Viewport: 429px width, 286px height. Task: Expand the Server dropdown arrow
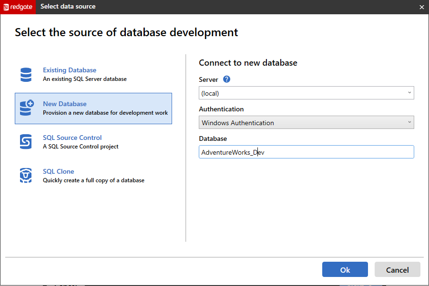click(409, 93)
